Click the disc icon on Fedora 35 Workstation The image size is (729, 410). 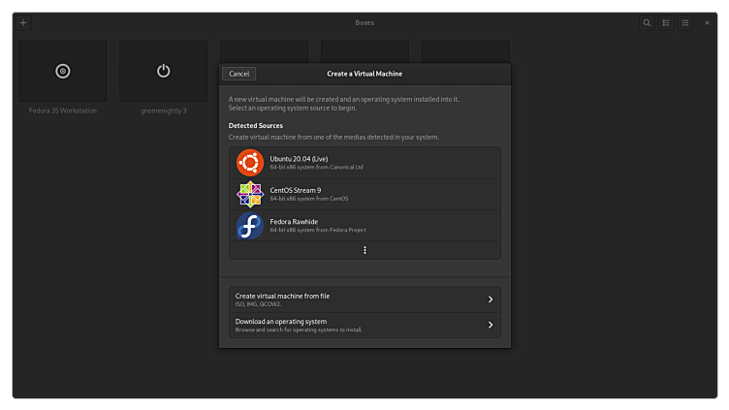[x=63, y=71]
